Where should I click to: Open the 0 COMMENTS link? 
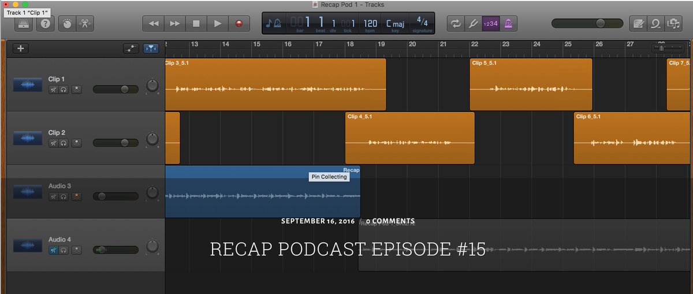click(x=390, y=221)
